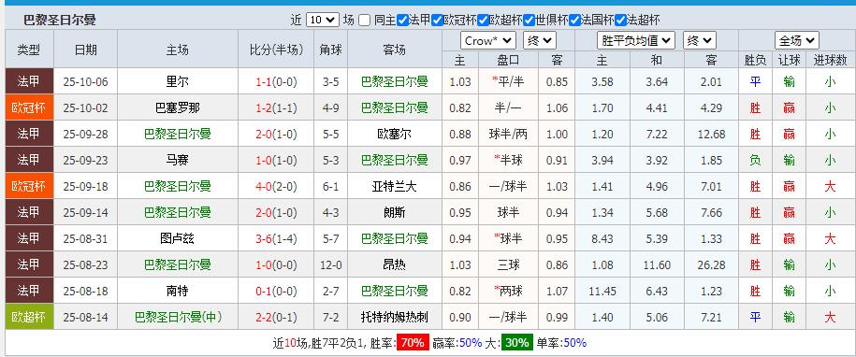Click odds value 11.45
This screenshot has width=856, height=357.
[602, 291]
